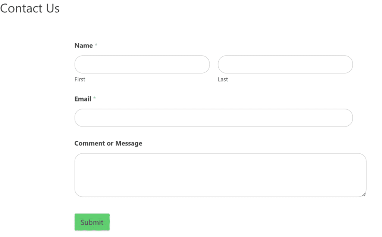
Task: Click the center of the Email input box
Action: coord(213,118)
